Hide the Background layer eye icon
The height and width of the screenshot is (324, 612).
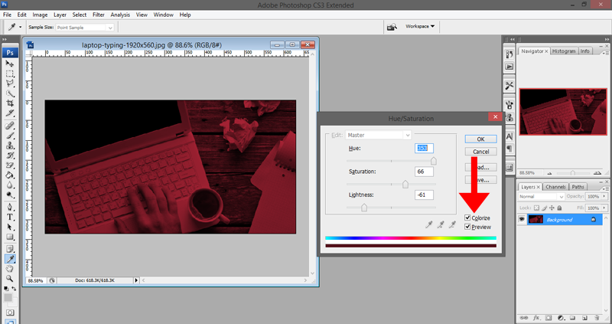(522, 219)
